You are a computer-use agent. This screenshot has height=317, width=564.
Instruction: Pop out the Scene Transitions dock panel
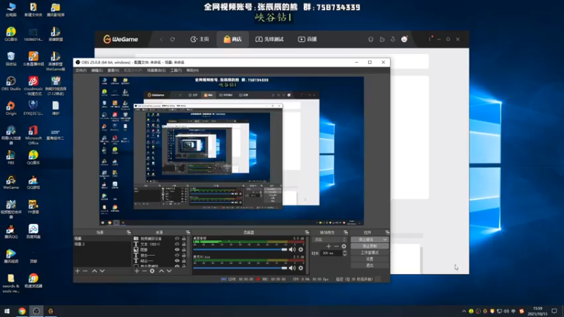click(x=345, y=232)
